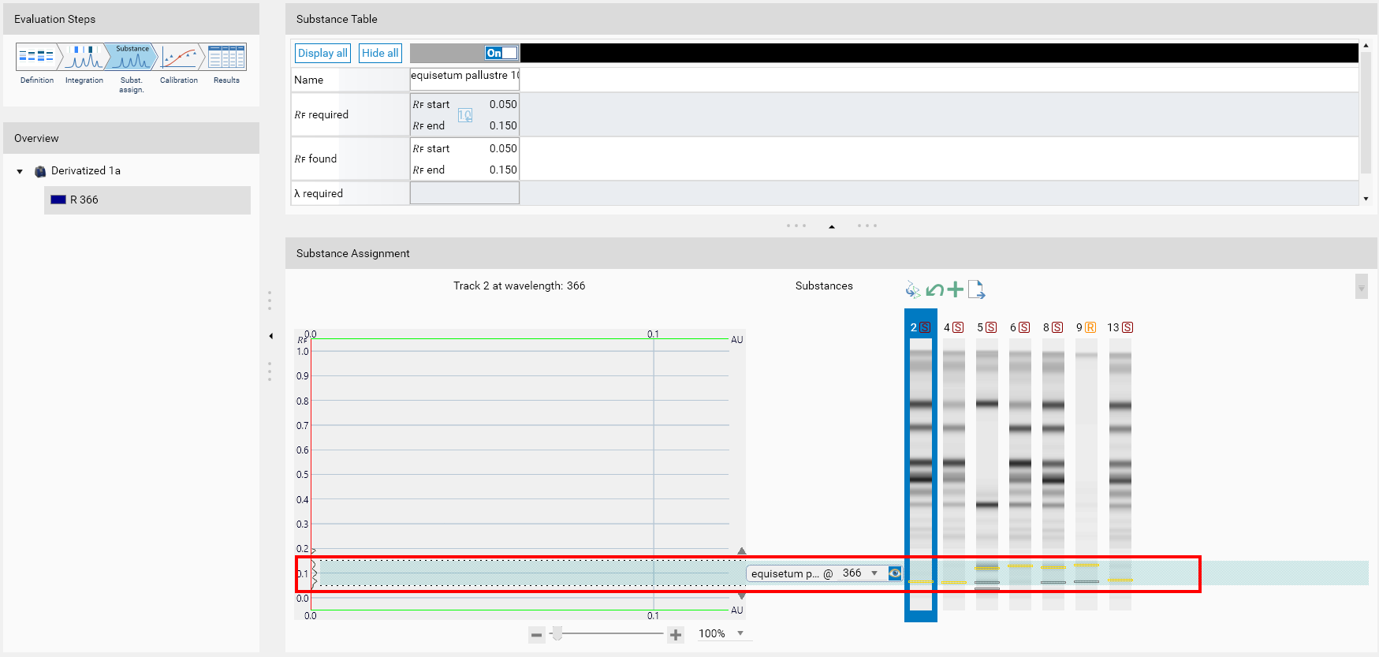The image size is (1379, 657).
Task: Collapse the Derivatized 1a tree node
Action: [x=20, y=171]
